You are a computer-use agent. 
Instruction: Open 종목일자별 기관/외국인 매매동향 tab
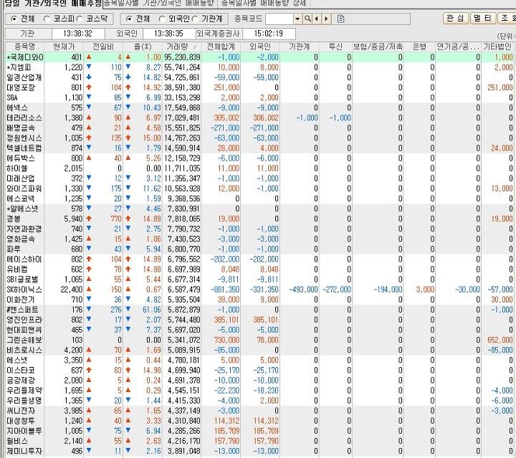click(x=160, y=4)
